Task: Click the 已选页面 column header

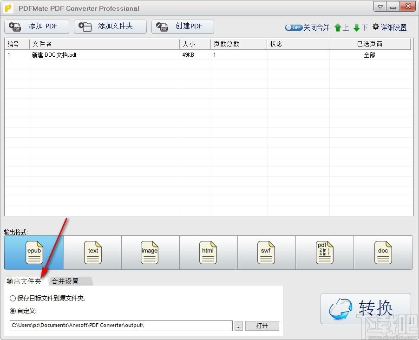Action: pyautogui.click(x=370, y=44)
